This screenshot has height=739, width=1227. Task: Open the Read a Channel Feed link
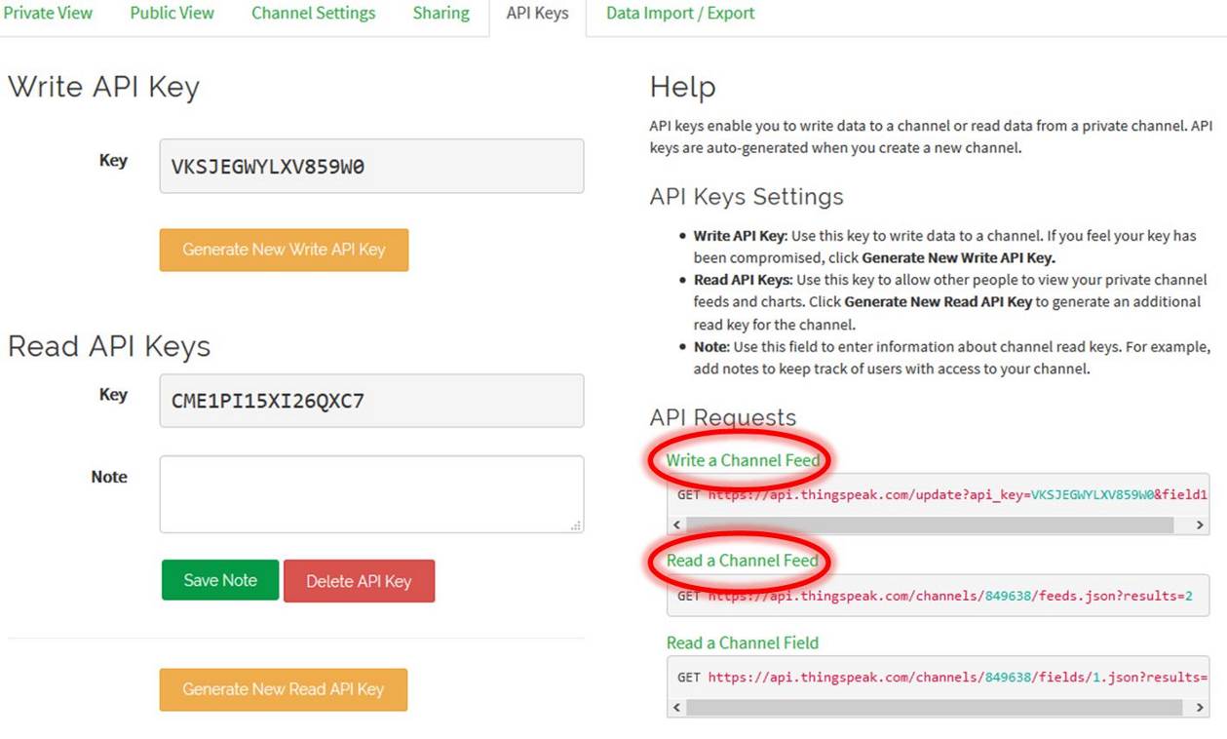(742, 561)
